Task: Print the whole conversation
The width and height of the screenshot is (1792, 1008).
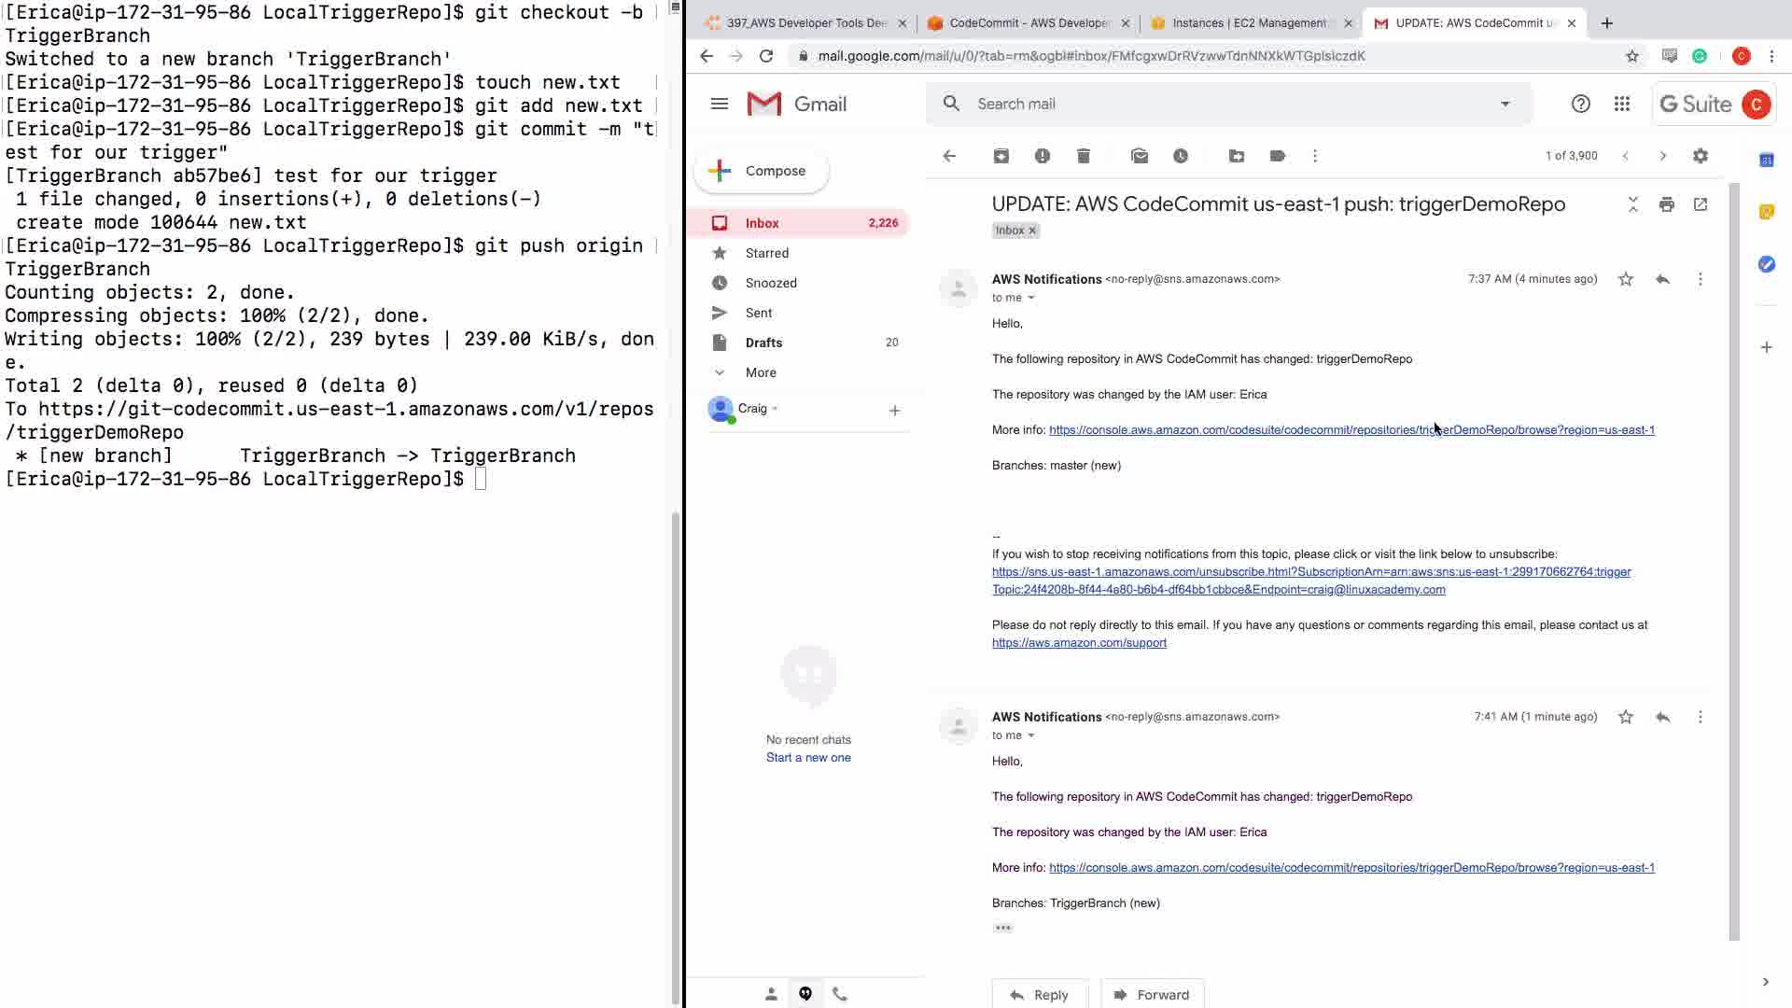Action: tap(1666, 204)
